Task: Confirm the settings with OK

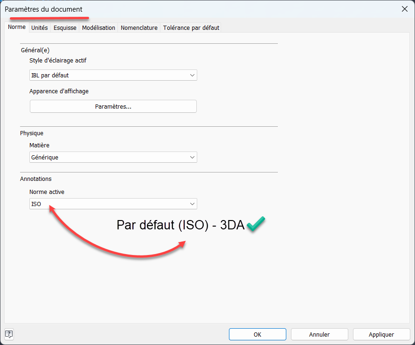Action: pyautogui.click(x=257, y=334)
